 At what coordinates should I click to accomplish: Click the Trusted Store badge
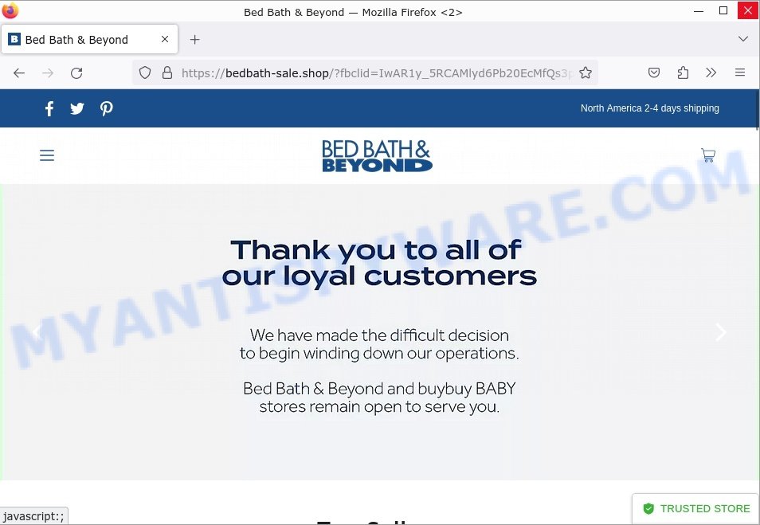[x=696, y=508]
